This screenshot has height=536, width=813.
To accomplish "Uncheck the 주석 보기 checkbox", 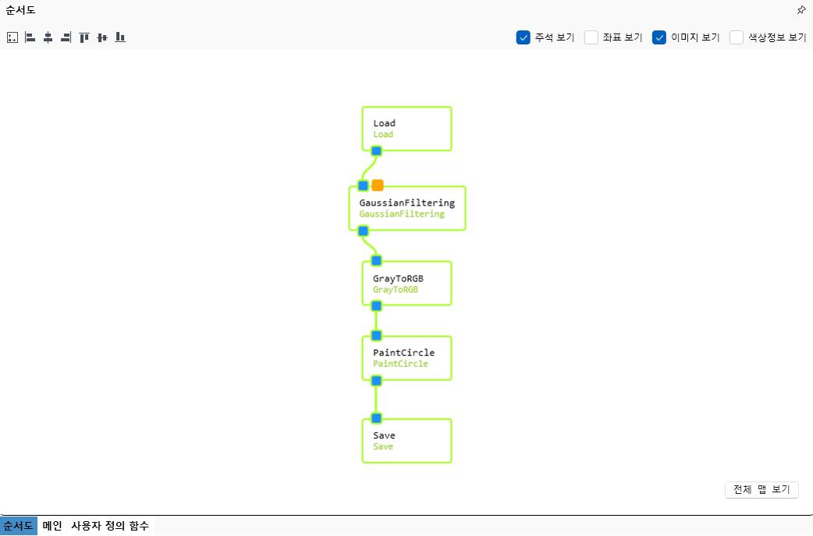I will click(524, 37).
